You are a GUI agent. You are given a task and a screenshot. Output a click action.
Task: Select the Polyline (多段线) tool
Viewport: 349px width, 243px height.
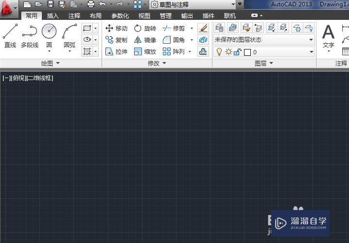30,36
